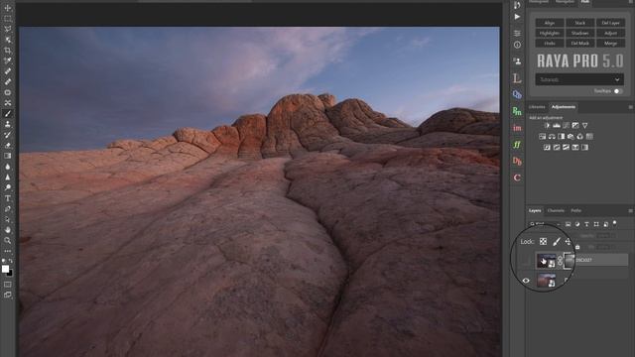Select the Sharpen tool
Screen dimensions: 635x357
(x=8, y=177)
